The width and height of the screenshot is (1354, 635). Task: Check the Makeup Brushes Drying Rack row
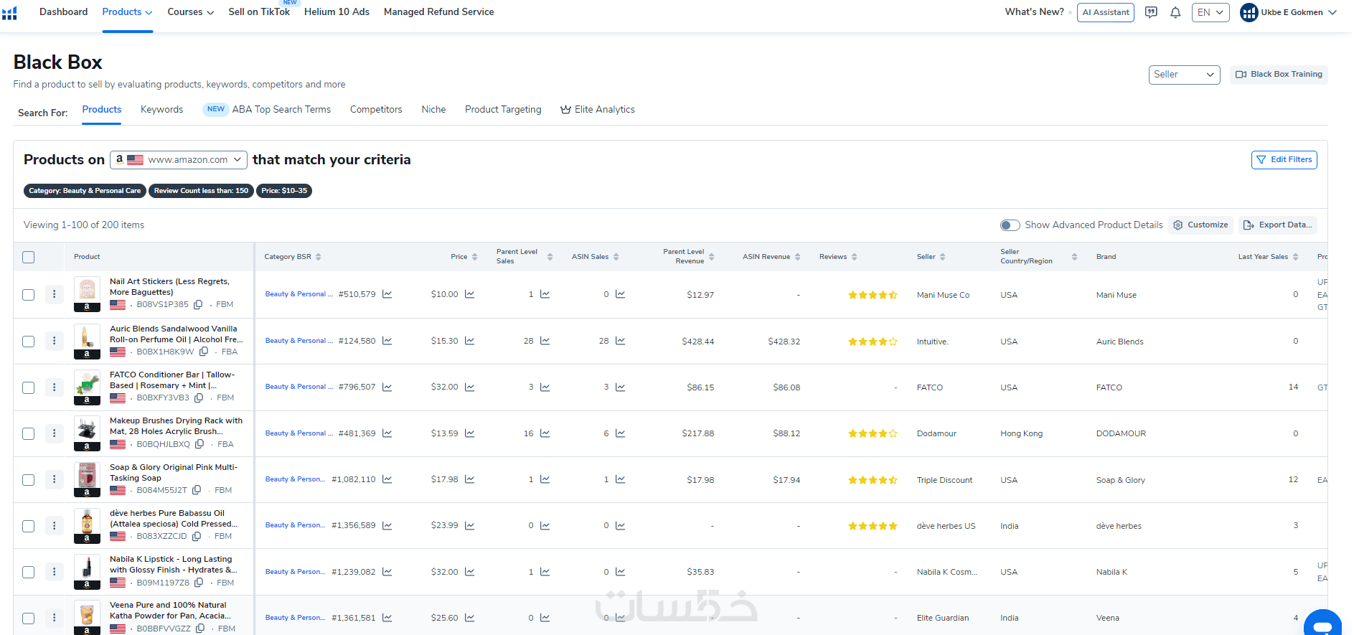point(29,434)
